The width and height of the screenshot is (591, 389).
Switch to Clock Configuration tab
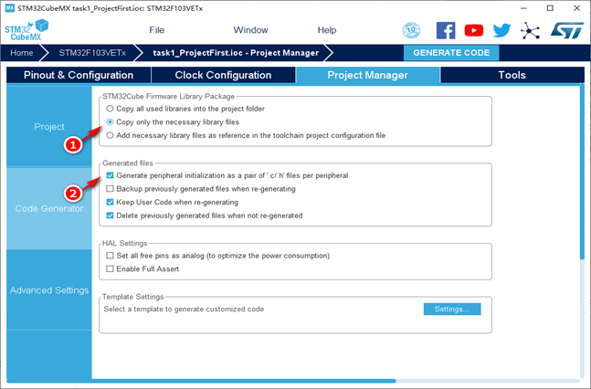pyautogui.click(x=223, y=75)
